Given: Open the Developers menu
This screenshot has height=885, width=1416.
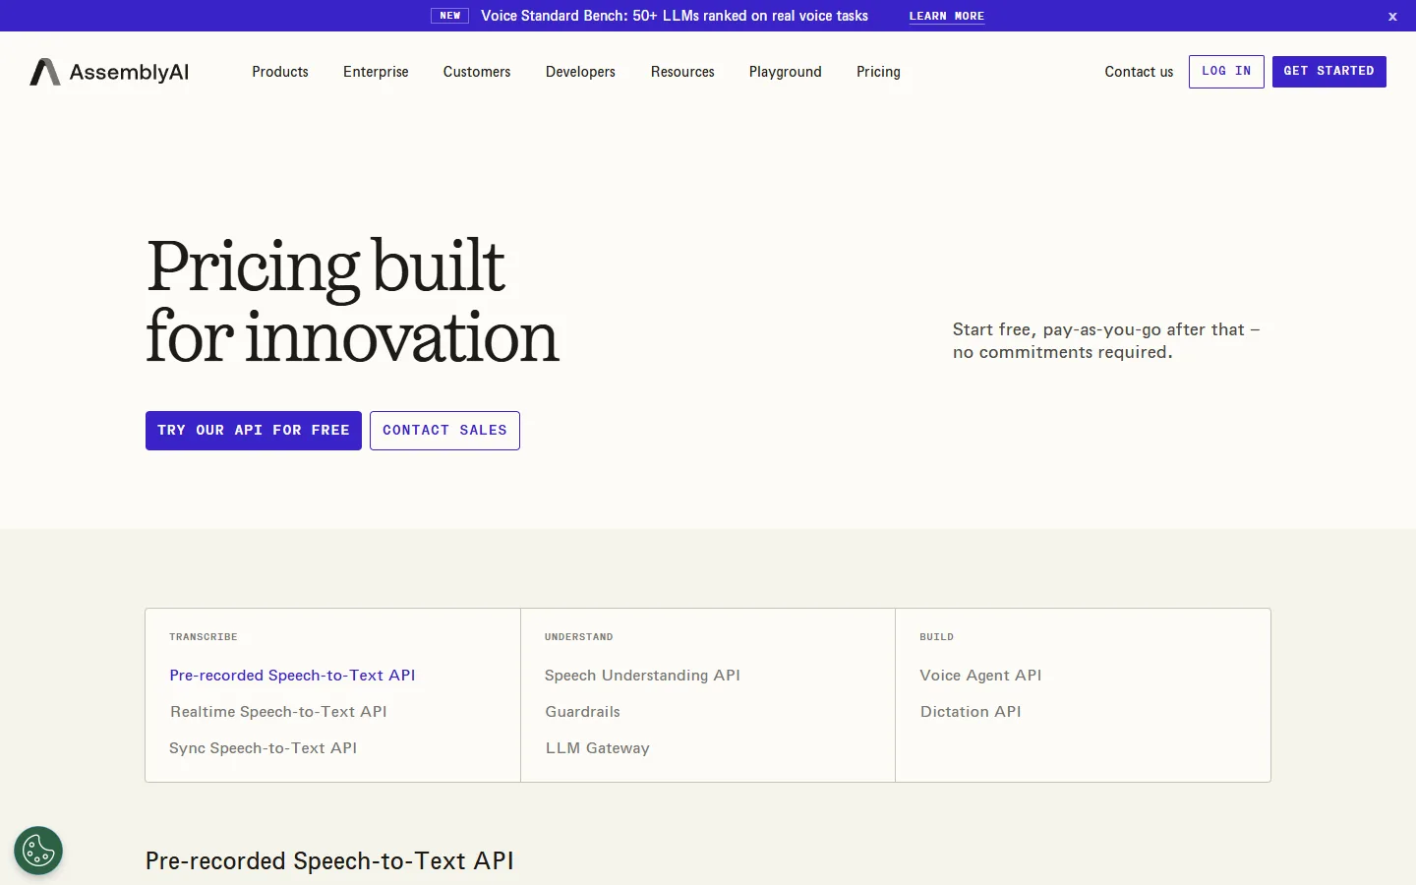Looking at the screenshot, I should tap(580, 72).
